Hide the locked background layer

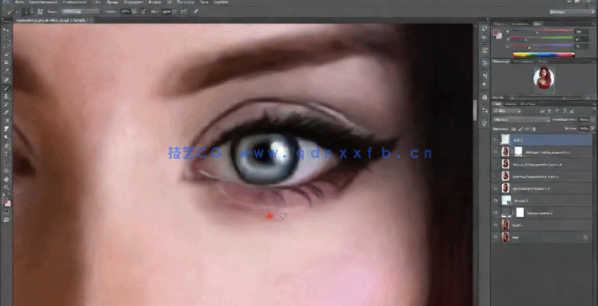point(496,237)
